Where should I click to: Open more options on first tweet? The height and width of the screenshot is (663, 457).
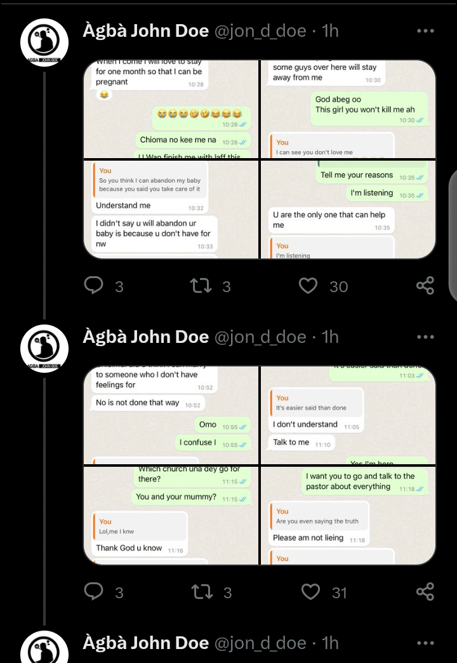click(425, 31)
